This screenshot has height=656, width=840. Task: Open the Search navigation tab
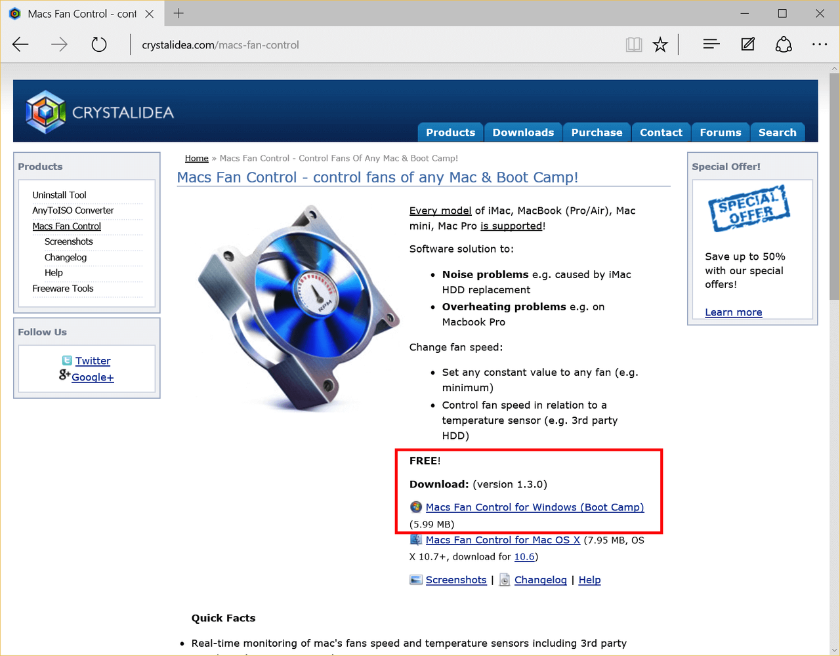coord(778,133)
